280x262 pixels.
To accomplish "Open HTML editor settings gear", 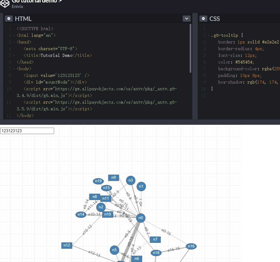I will 9,19.
